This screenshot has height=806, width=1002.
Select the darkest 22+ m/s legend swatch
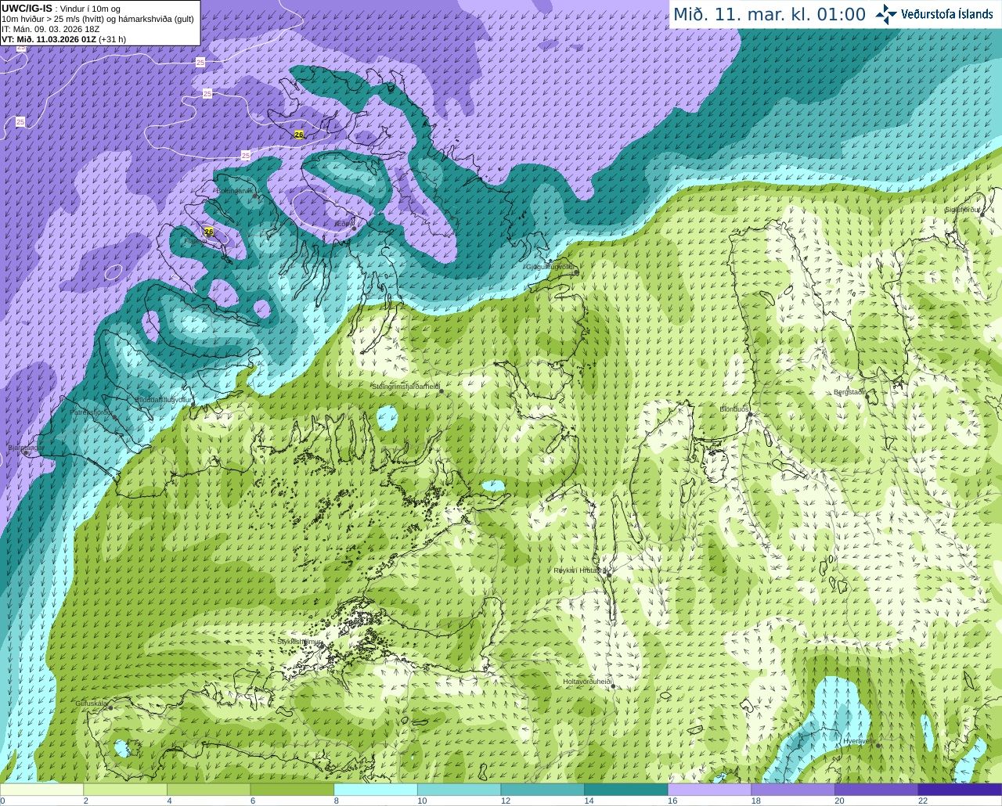click(x=960, y=790)
